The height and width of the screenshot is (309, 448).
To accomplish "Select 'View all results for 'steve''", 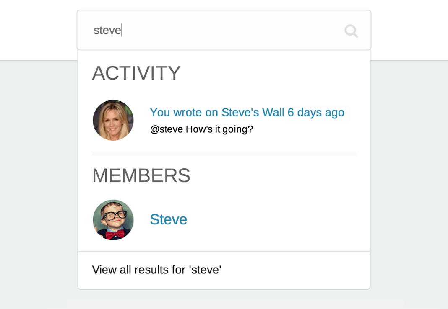I will pos(156,270).
